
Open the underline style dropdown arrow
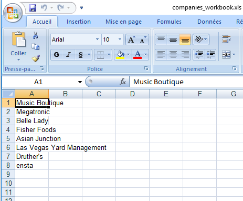tap(89, 55)
